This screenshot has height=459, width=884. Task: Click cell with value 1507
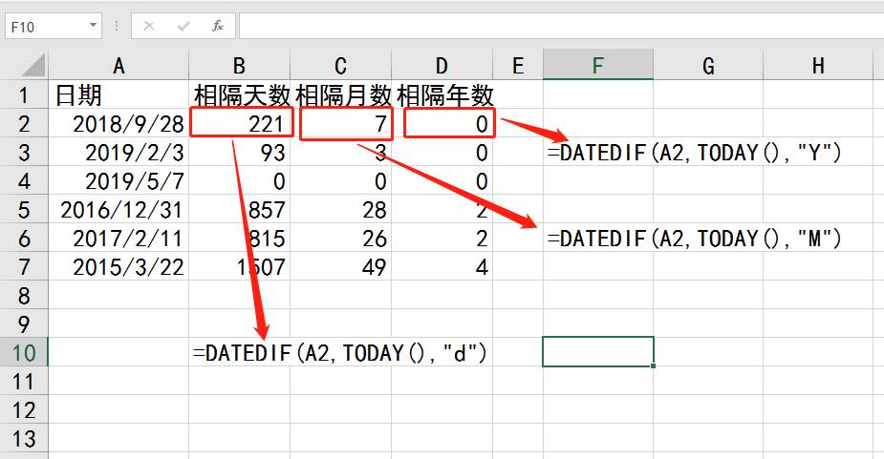(x=239, y=267)
